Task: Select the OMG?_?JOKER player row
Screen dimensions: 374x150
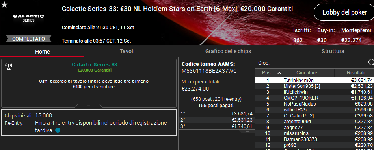Action: pyautogui.click(x=314, y=98)
